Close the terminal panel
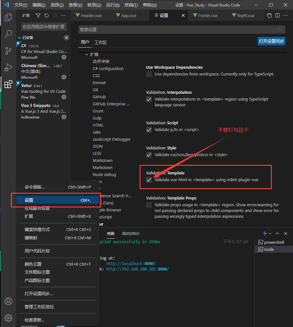293x327 pixels. pyautogui.click(x=286, y=234)
